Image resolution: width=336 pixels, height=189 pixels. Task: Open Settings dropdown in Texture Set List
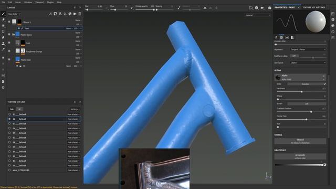coord(75,109)
